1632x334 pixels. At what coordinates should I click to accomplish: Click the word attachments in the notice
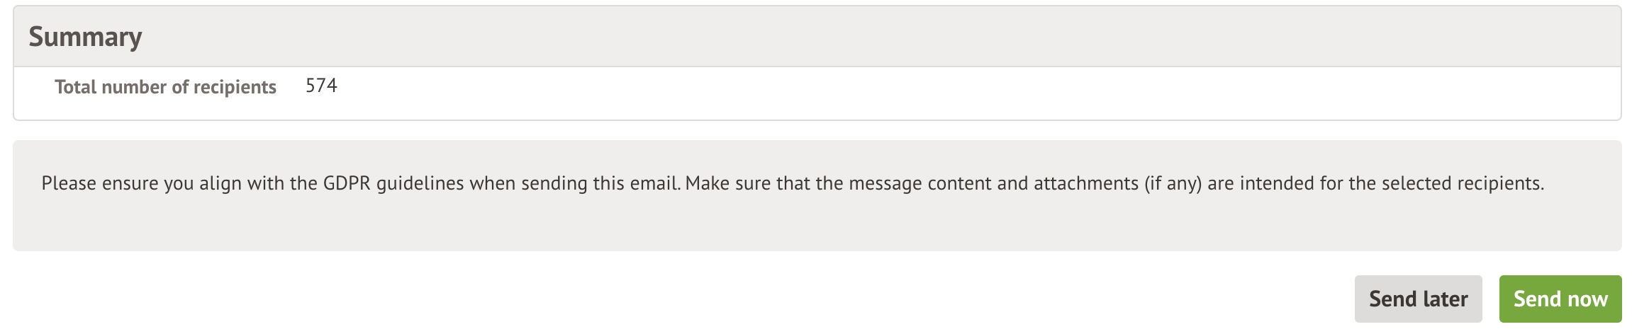[x=1085, y=184]
